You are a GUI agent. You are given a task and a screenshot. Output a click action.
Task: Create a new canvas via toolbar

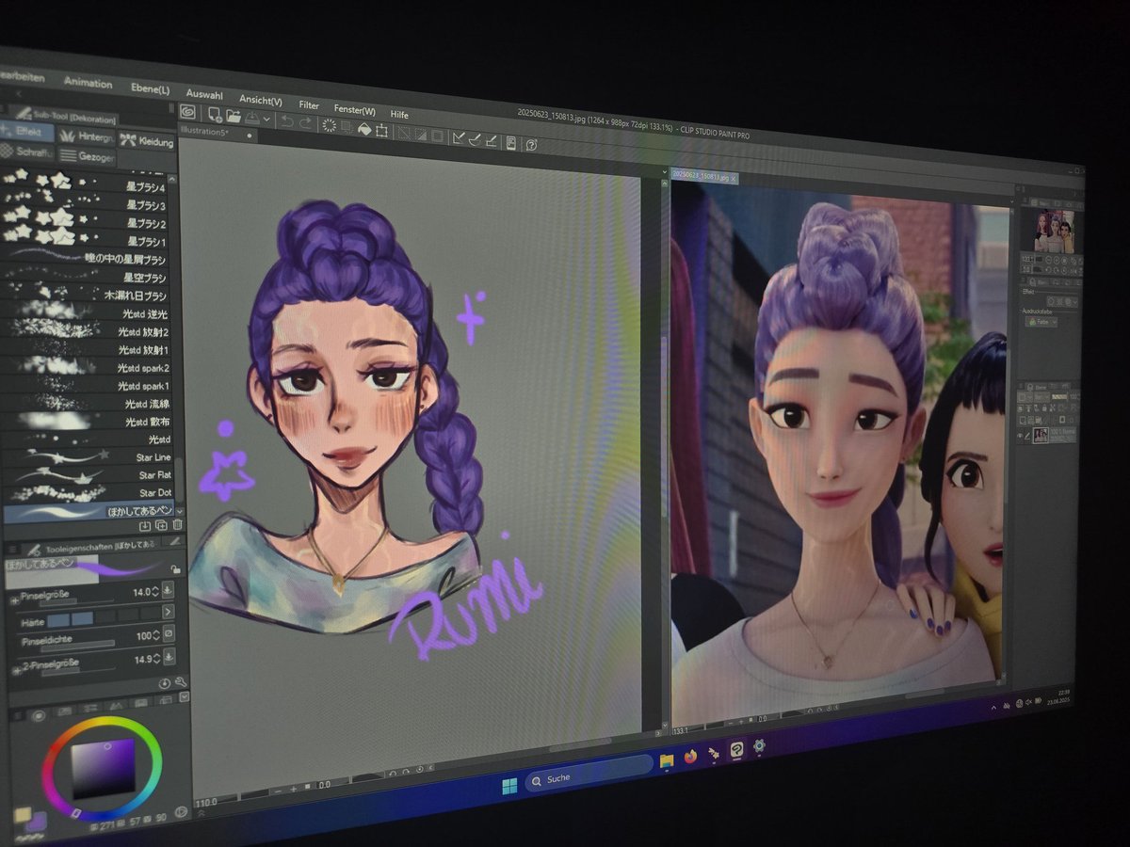click(215, 116)
